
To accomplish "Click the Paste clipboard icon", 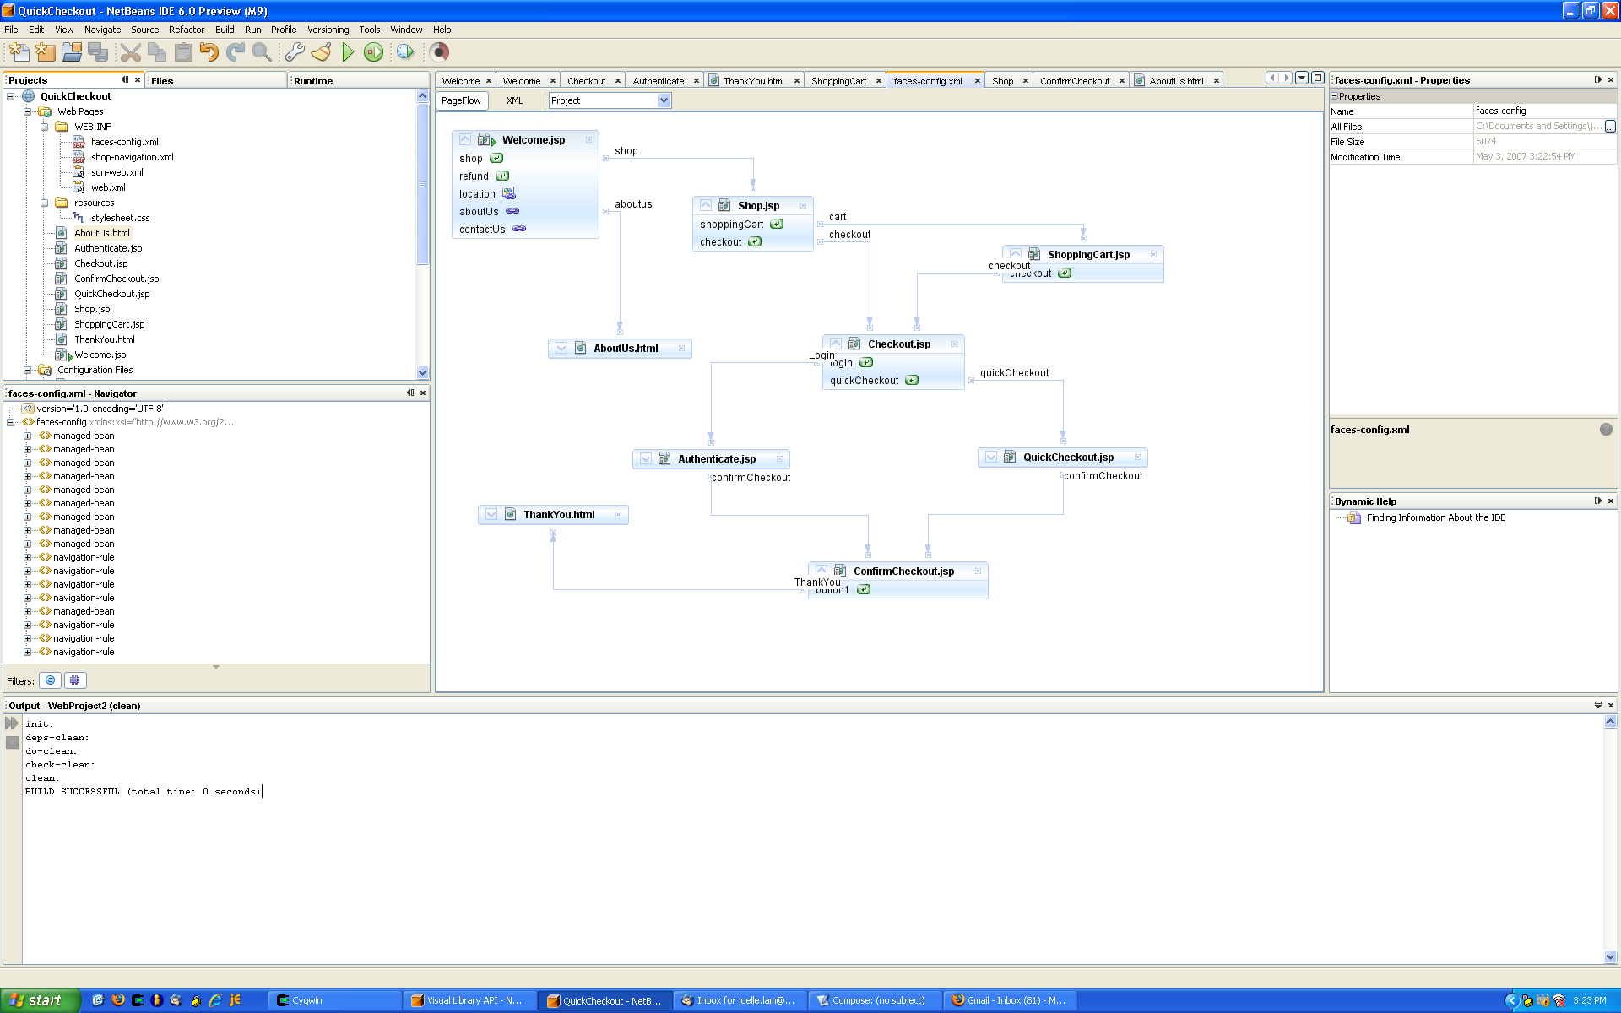I will (183, 52).
